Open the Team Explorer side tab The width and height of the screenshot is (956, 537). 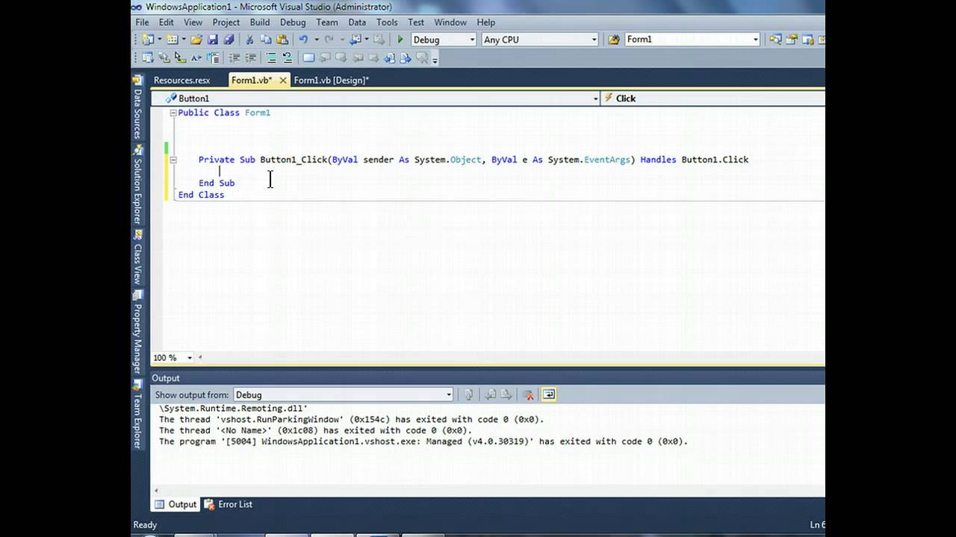pos(137,414)
